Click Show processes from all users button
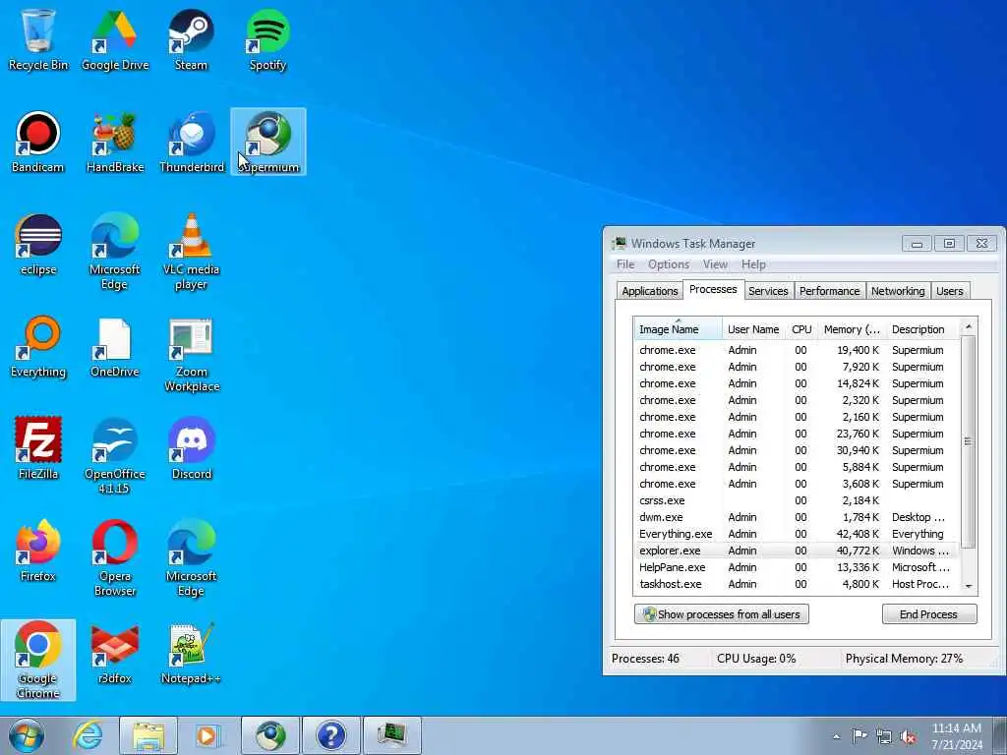This screenshot has height=755, width=1007. (721, 614)
